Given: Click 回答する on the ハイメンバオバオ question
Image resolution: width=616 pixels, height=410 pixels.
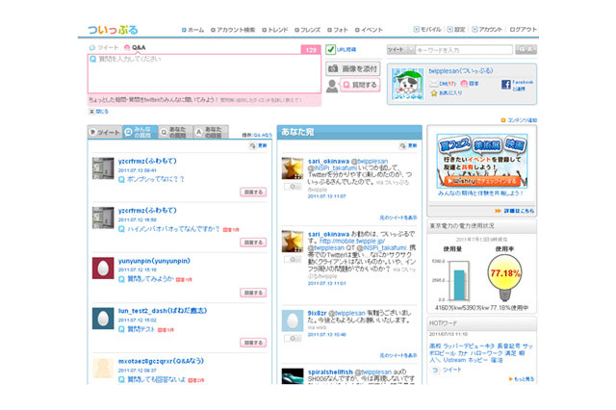Looking at the screenshot, I should click(253, 243).
